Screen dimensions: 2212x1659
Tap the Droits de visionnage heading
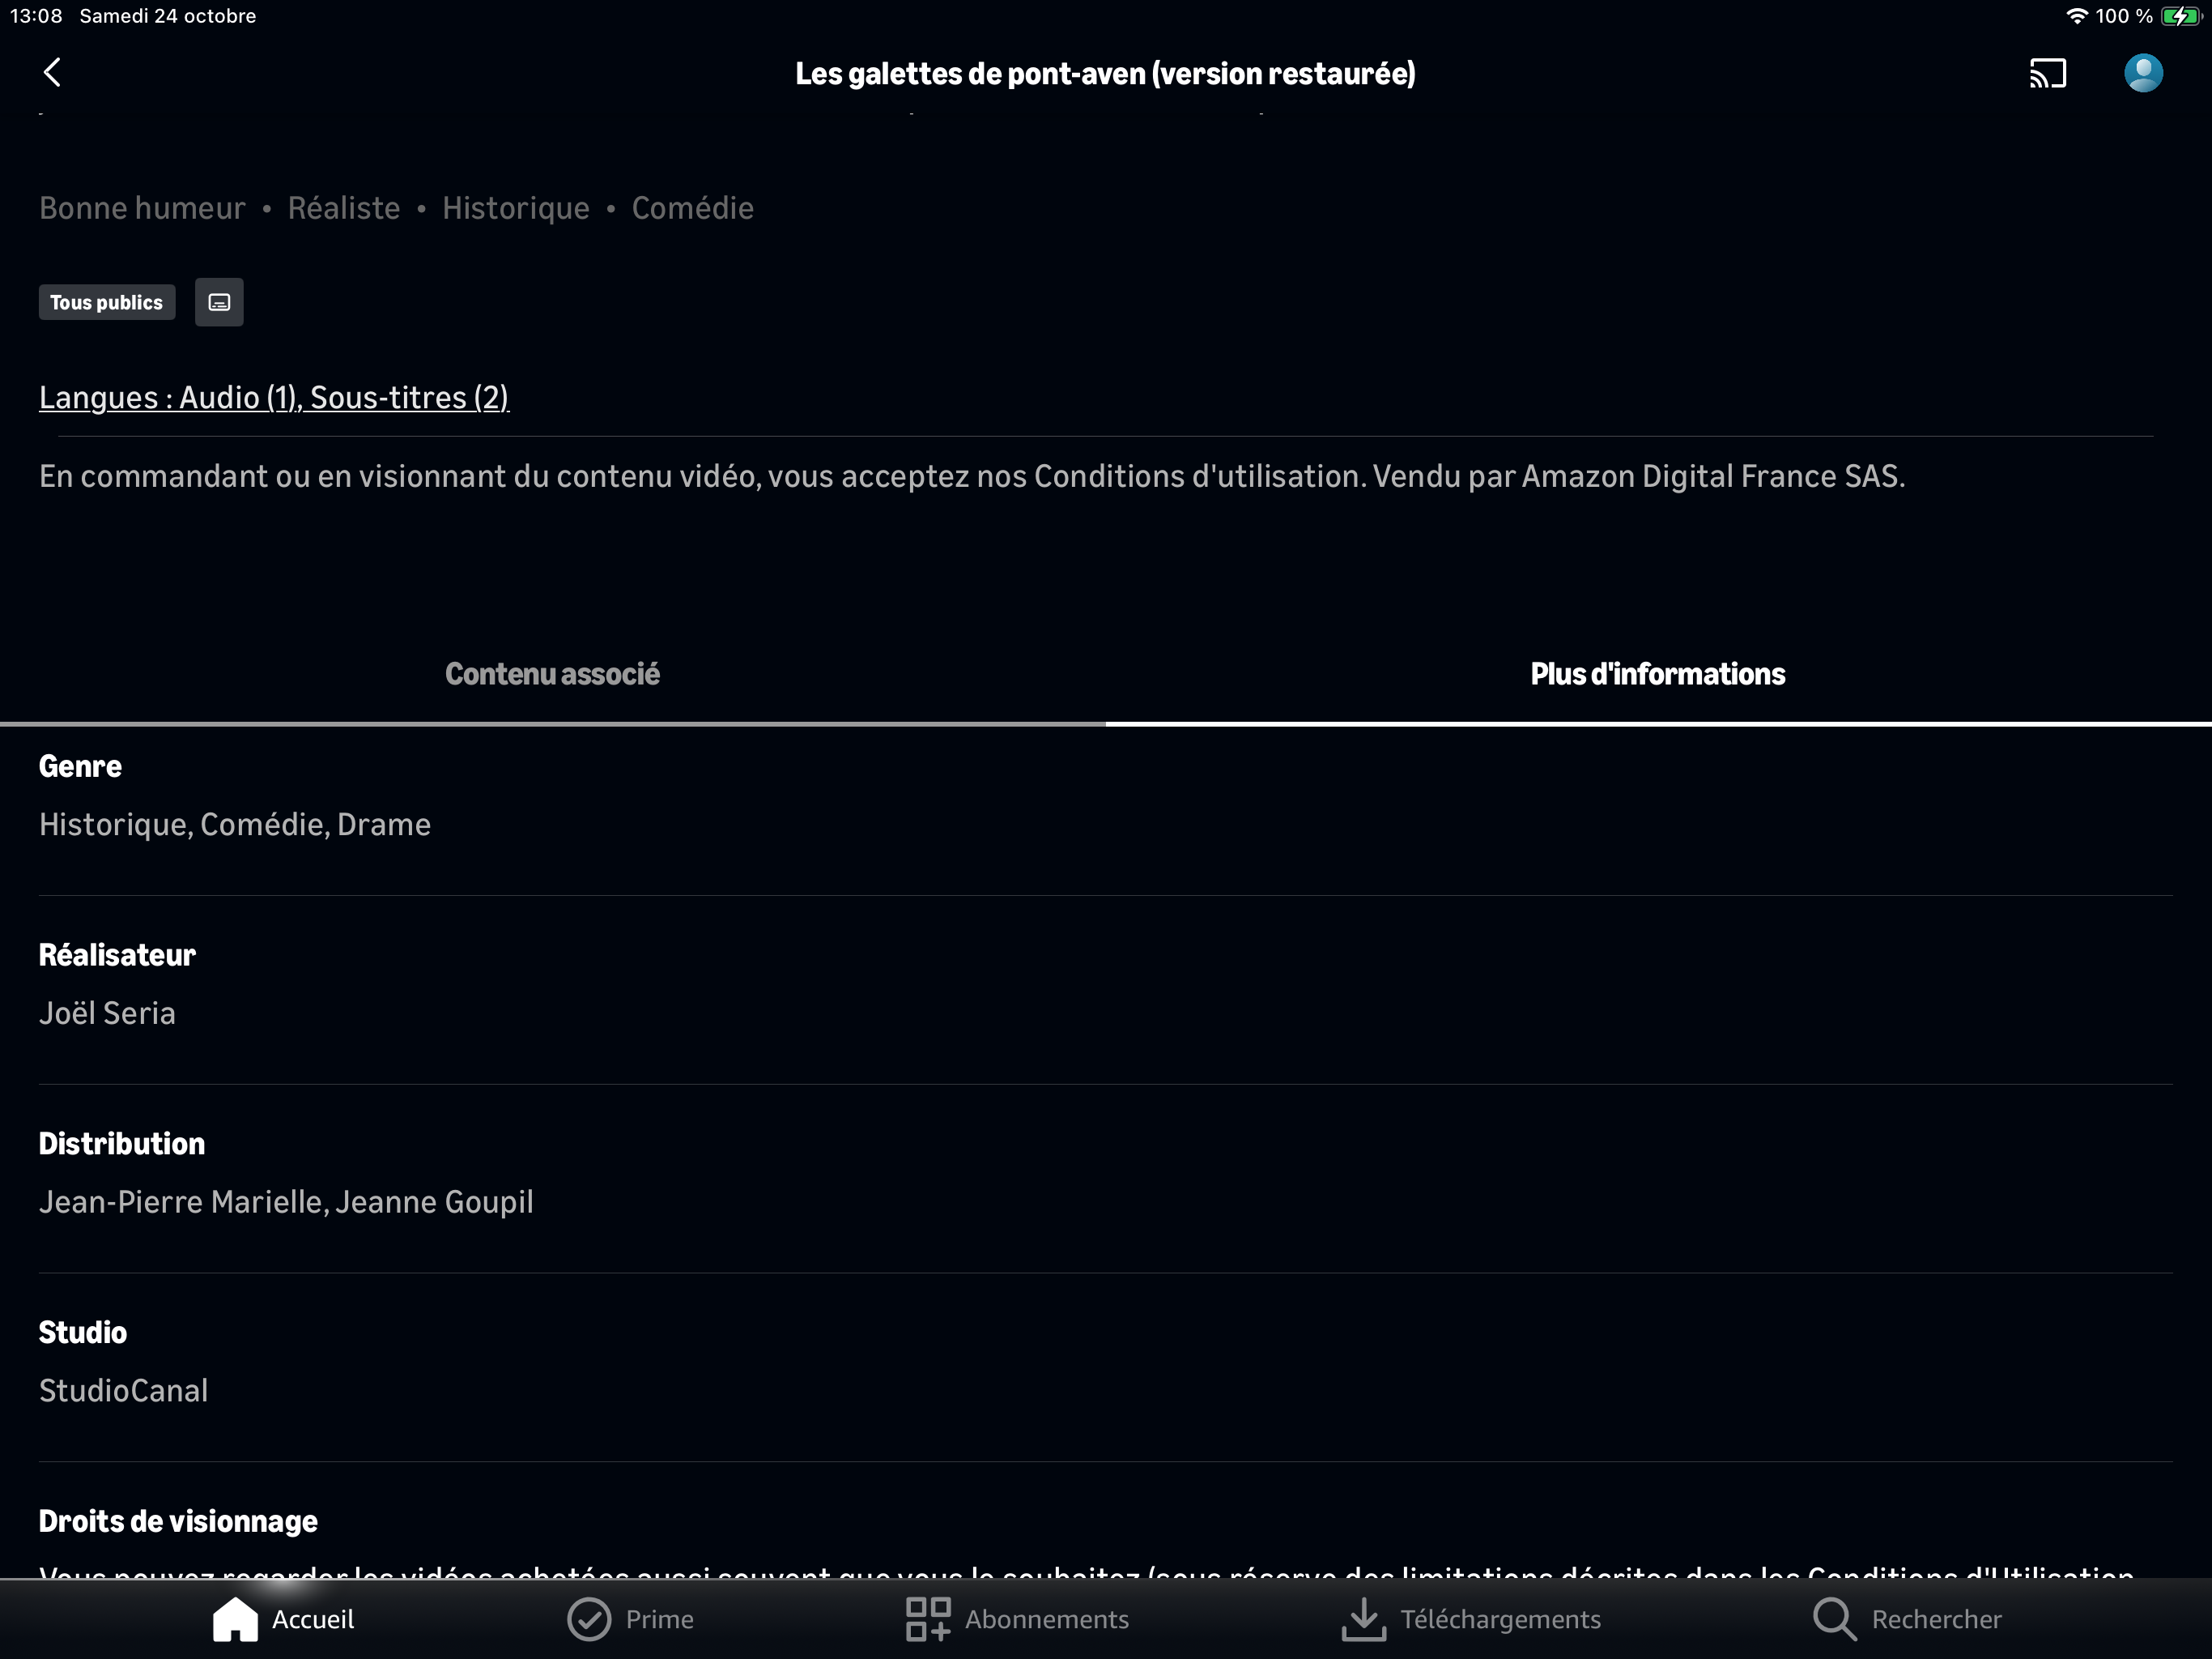click(x=178, y=1521)
